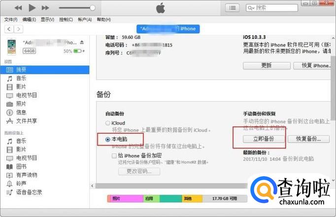Viewport: 336px width, 217px height.
Task: Click the 应用 green storage segment
Action: [x=152, y=199]
